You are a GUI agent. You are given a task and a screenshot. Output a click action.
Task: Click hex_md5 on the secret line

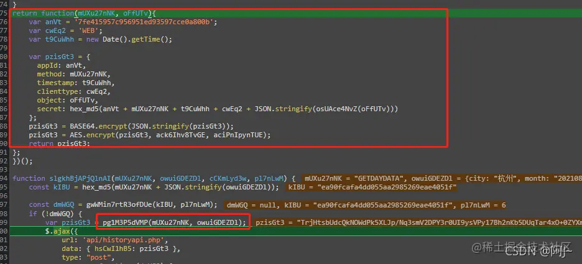[x=84, y=109]
